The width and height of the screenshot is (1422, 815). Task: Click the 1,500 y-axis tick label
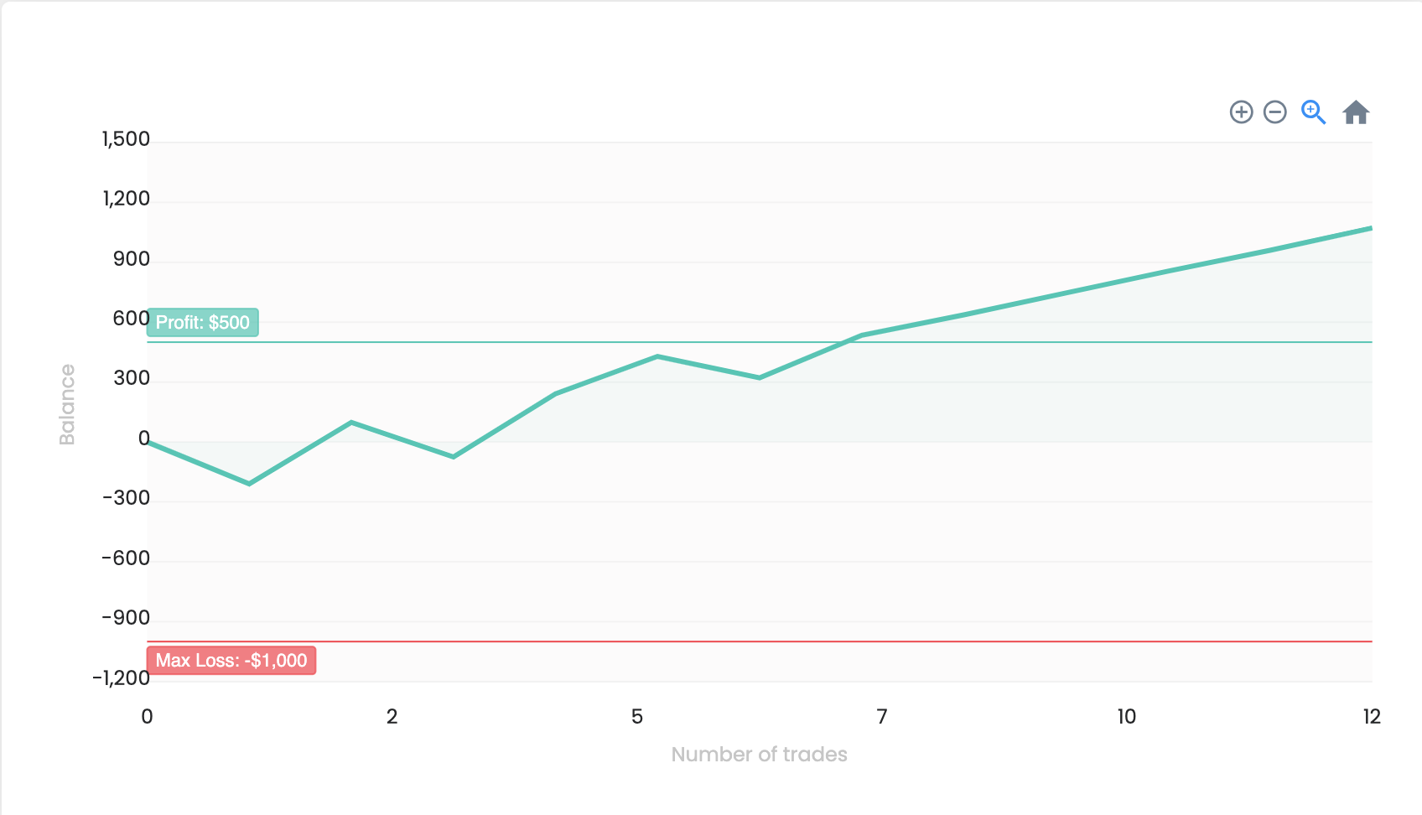126,139
